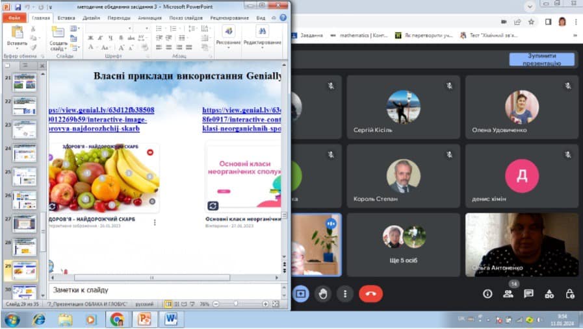Switch to the Вставка ribbon tab

coord(66,18)
